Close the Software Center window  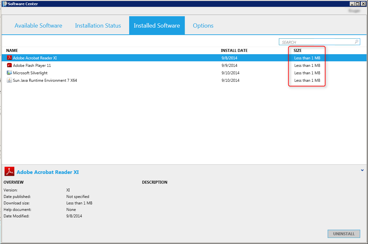click(x=363, y=4)
